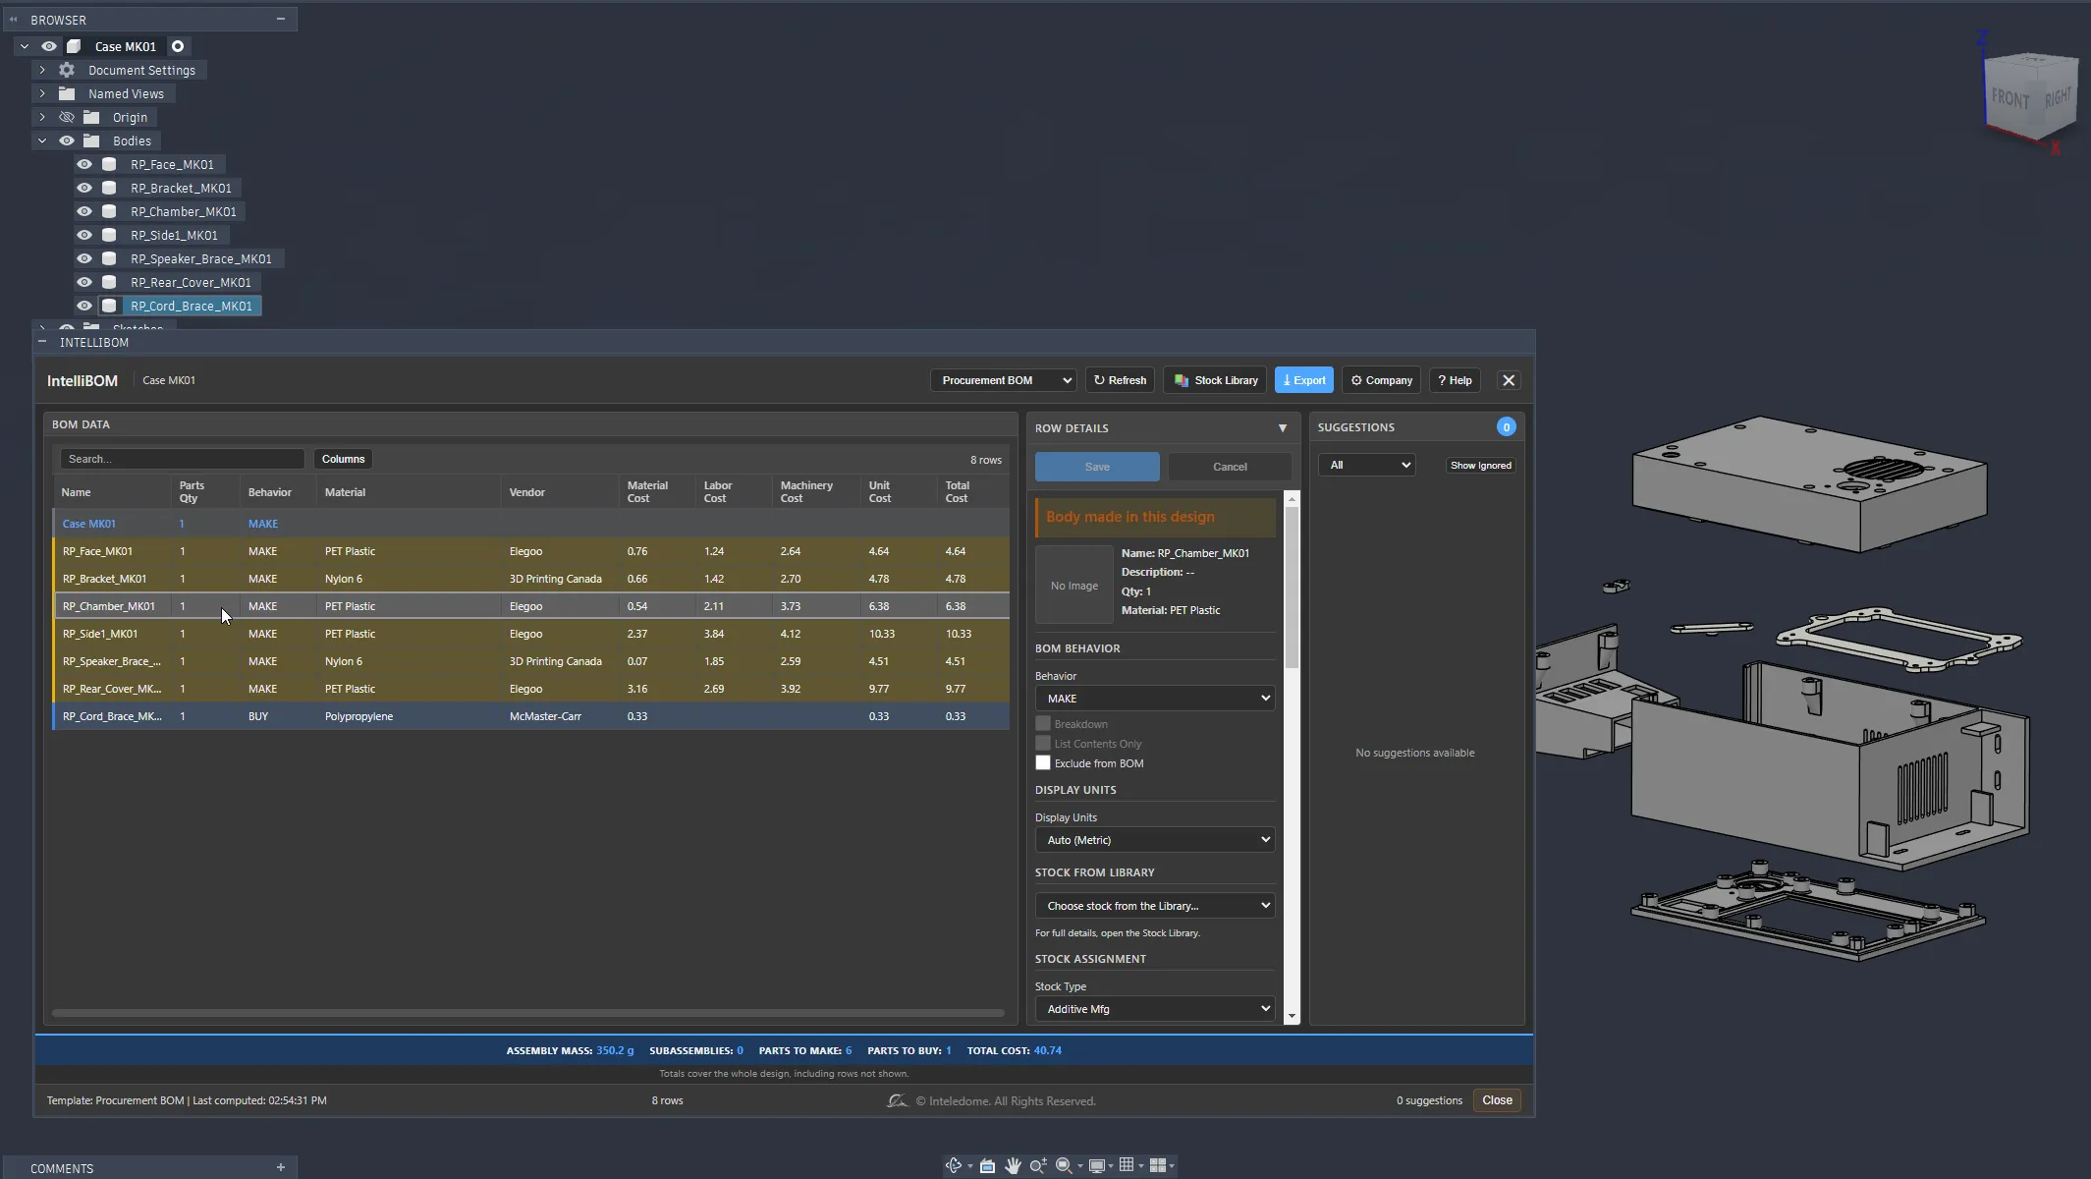Select the Orbit navigation tool
Viewport: 2091px width, 1179px height.
click(953, 1165)
